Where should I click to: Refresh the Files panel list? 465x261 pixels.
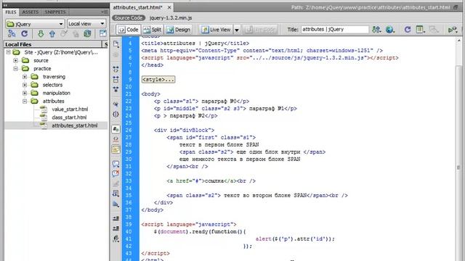(24, 33)
